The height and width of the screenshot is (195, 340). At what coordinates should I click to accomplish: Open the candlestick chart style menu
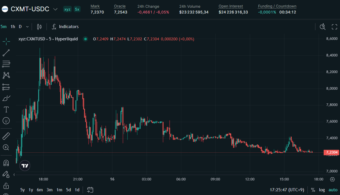coord(39,27)
